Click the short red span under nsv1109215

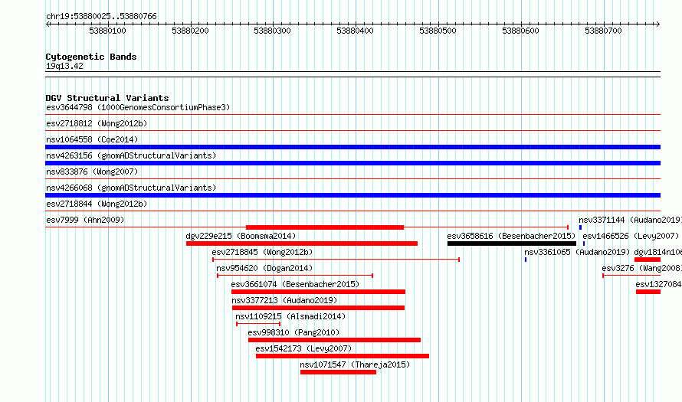(258, 324)
